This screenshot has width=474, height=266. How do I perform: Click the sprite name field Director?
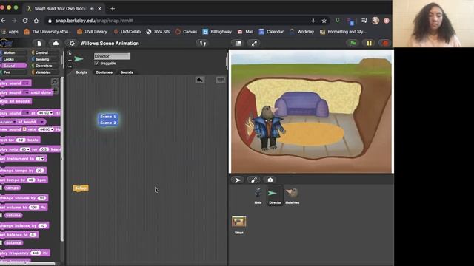(112, 56)
